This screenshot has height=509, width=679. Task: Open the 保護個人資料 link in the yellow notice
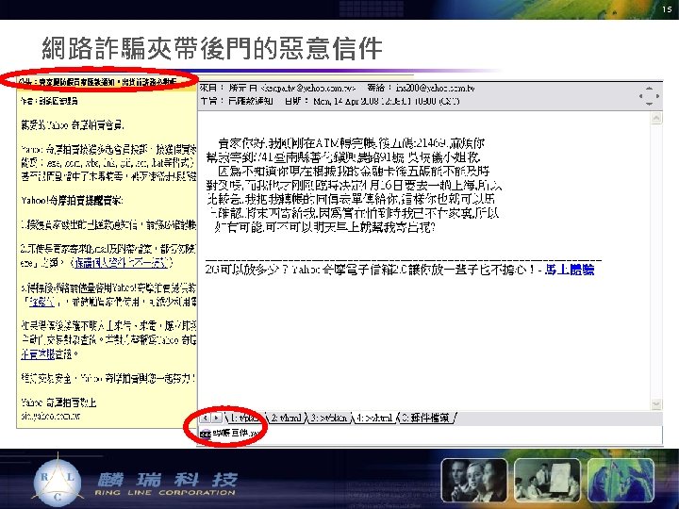click(x=121, y=263)
